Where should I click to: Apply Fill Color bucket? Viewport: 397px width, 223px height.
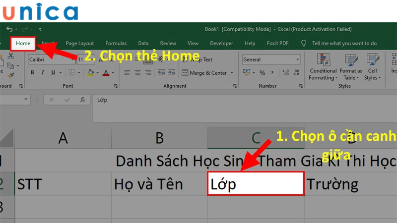pos(90,73)
